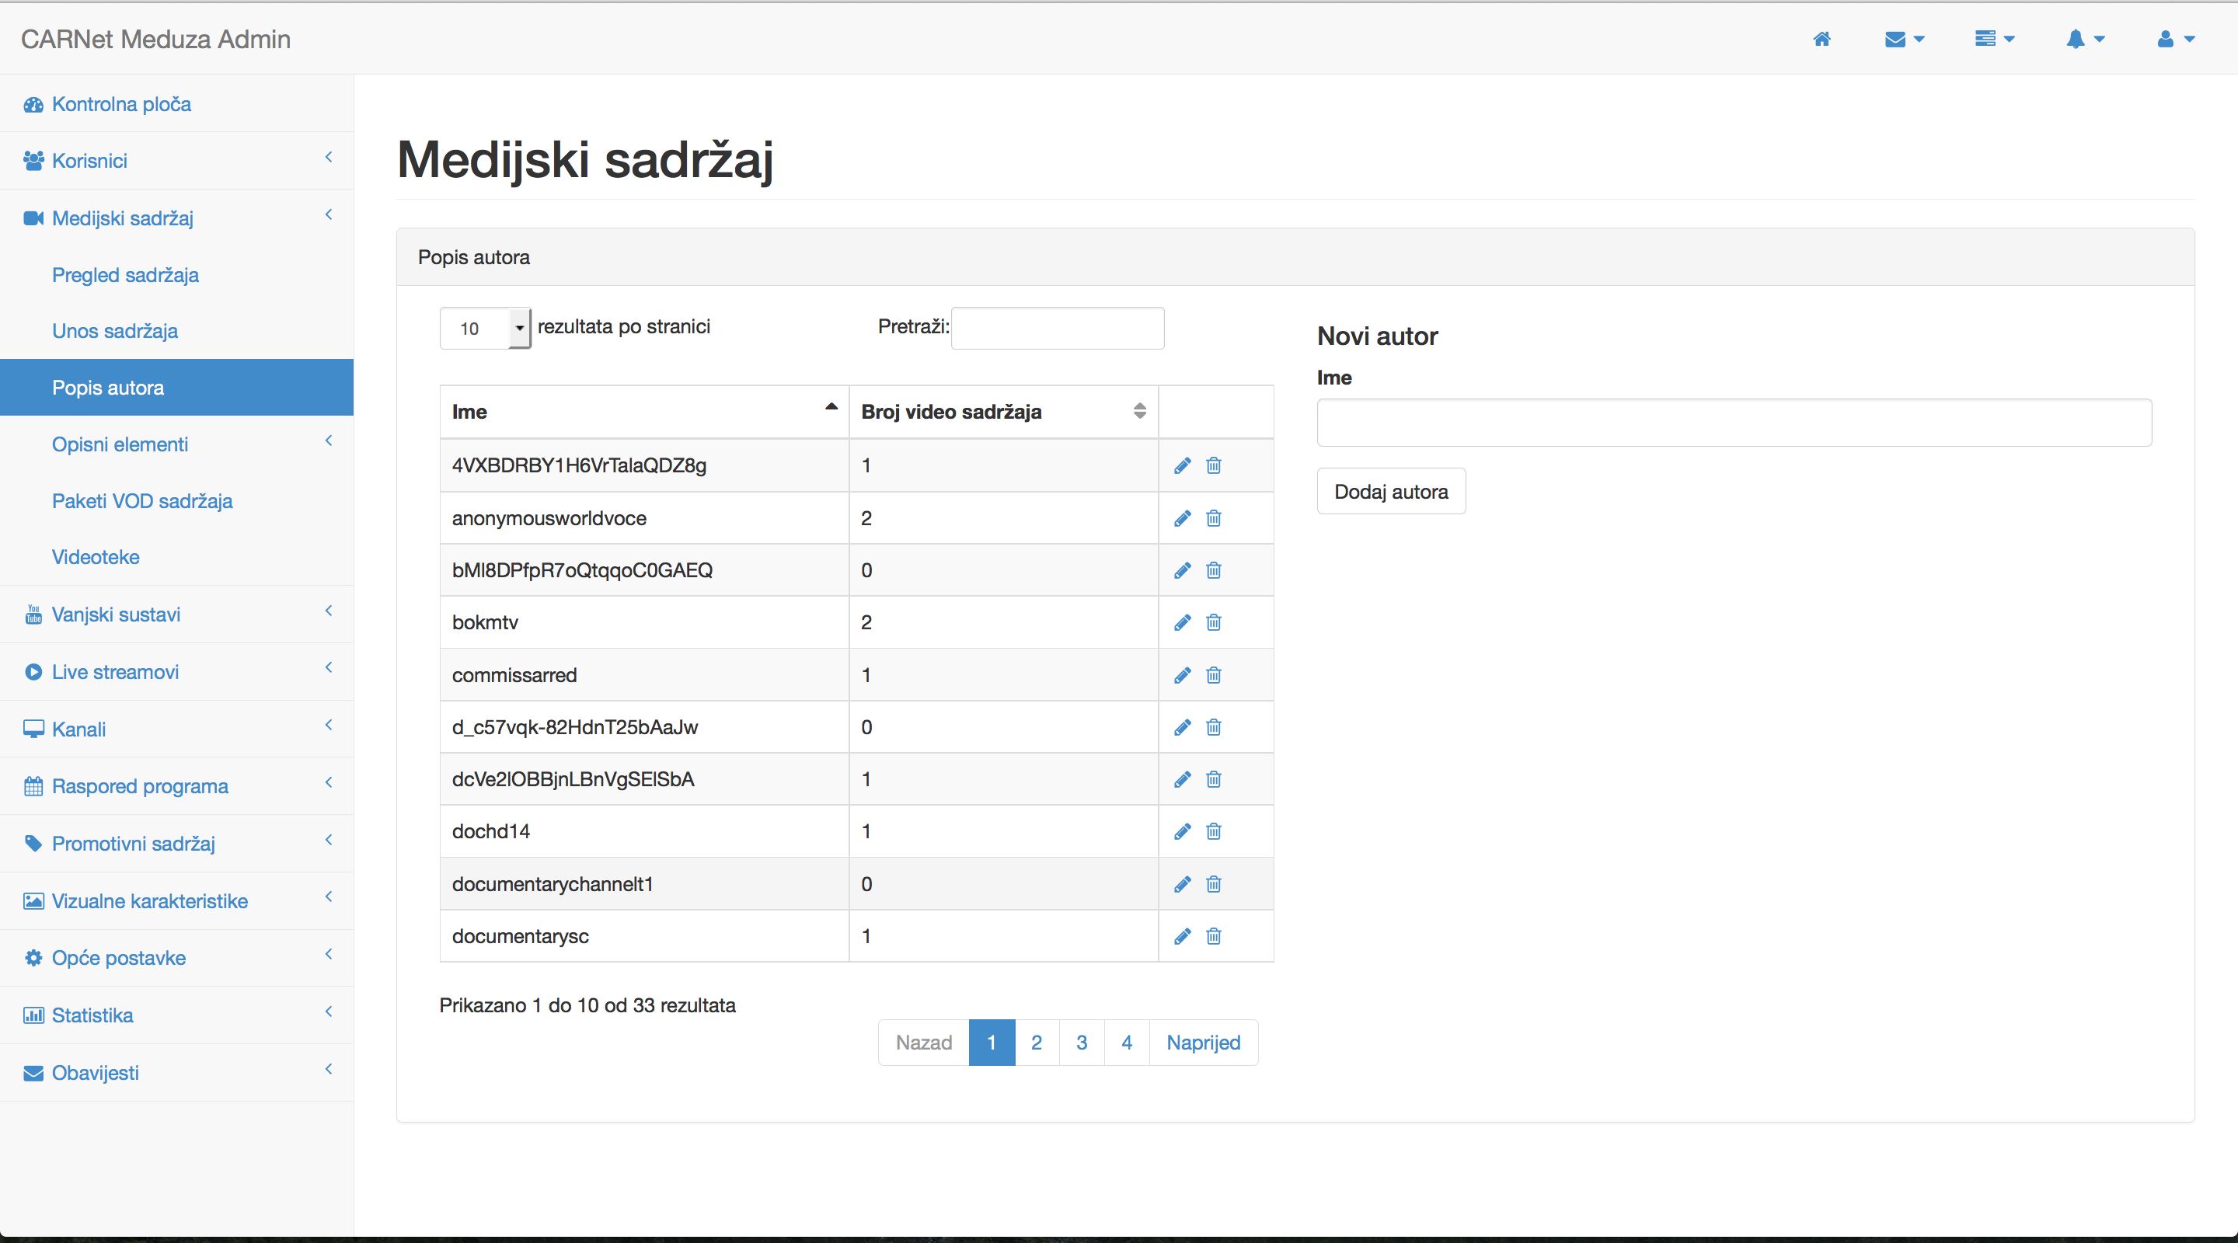Expand Vanjski sustavi sidebar menu
The width and height of the screenshot is (2238, 1243).
click(176, 614)
